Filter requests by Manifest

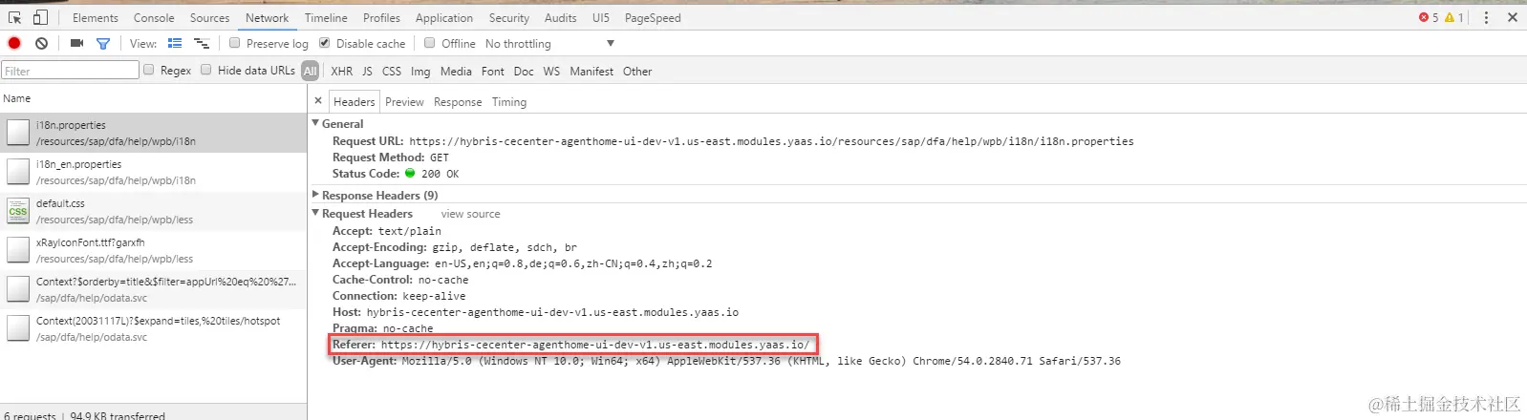591,72
